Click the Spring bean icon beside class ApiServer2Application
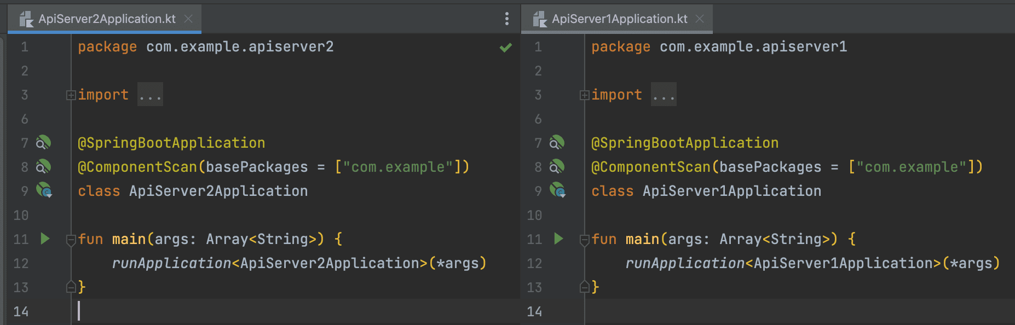The width and height of the screenshot is (1015, 325). click(x=44, y=190)
